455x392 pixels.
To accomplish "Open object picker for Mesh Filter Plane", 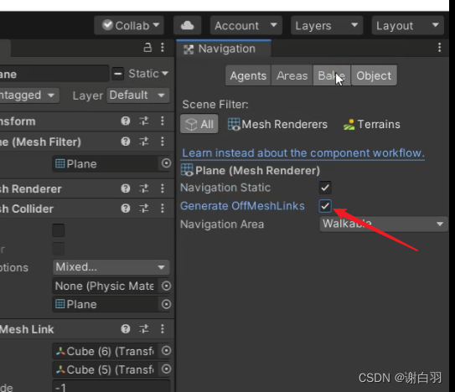I will (x=166, y=163).
